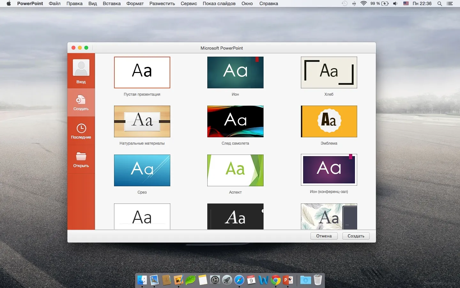Open the Показ слайдов menu

click(x=219, y=4)
